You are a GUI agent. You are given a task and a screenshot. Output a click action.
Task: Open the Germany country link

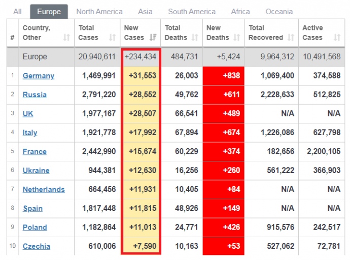click(39, 76)
